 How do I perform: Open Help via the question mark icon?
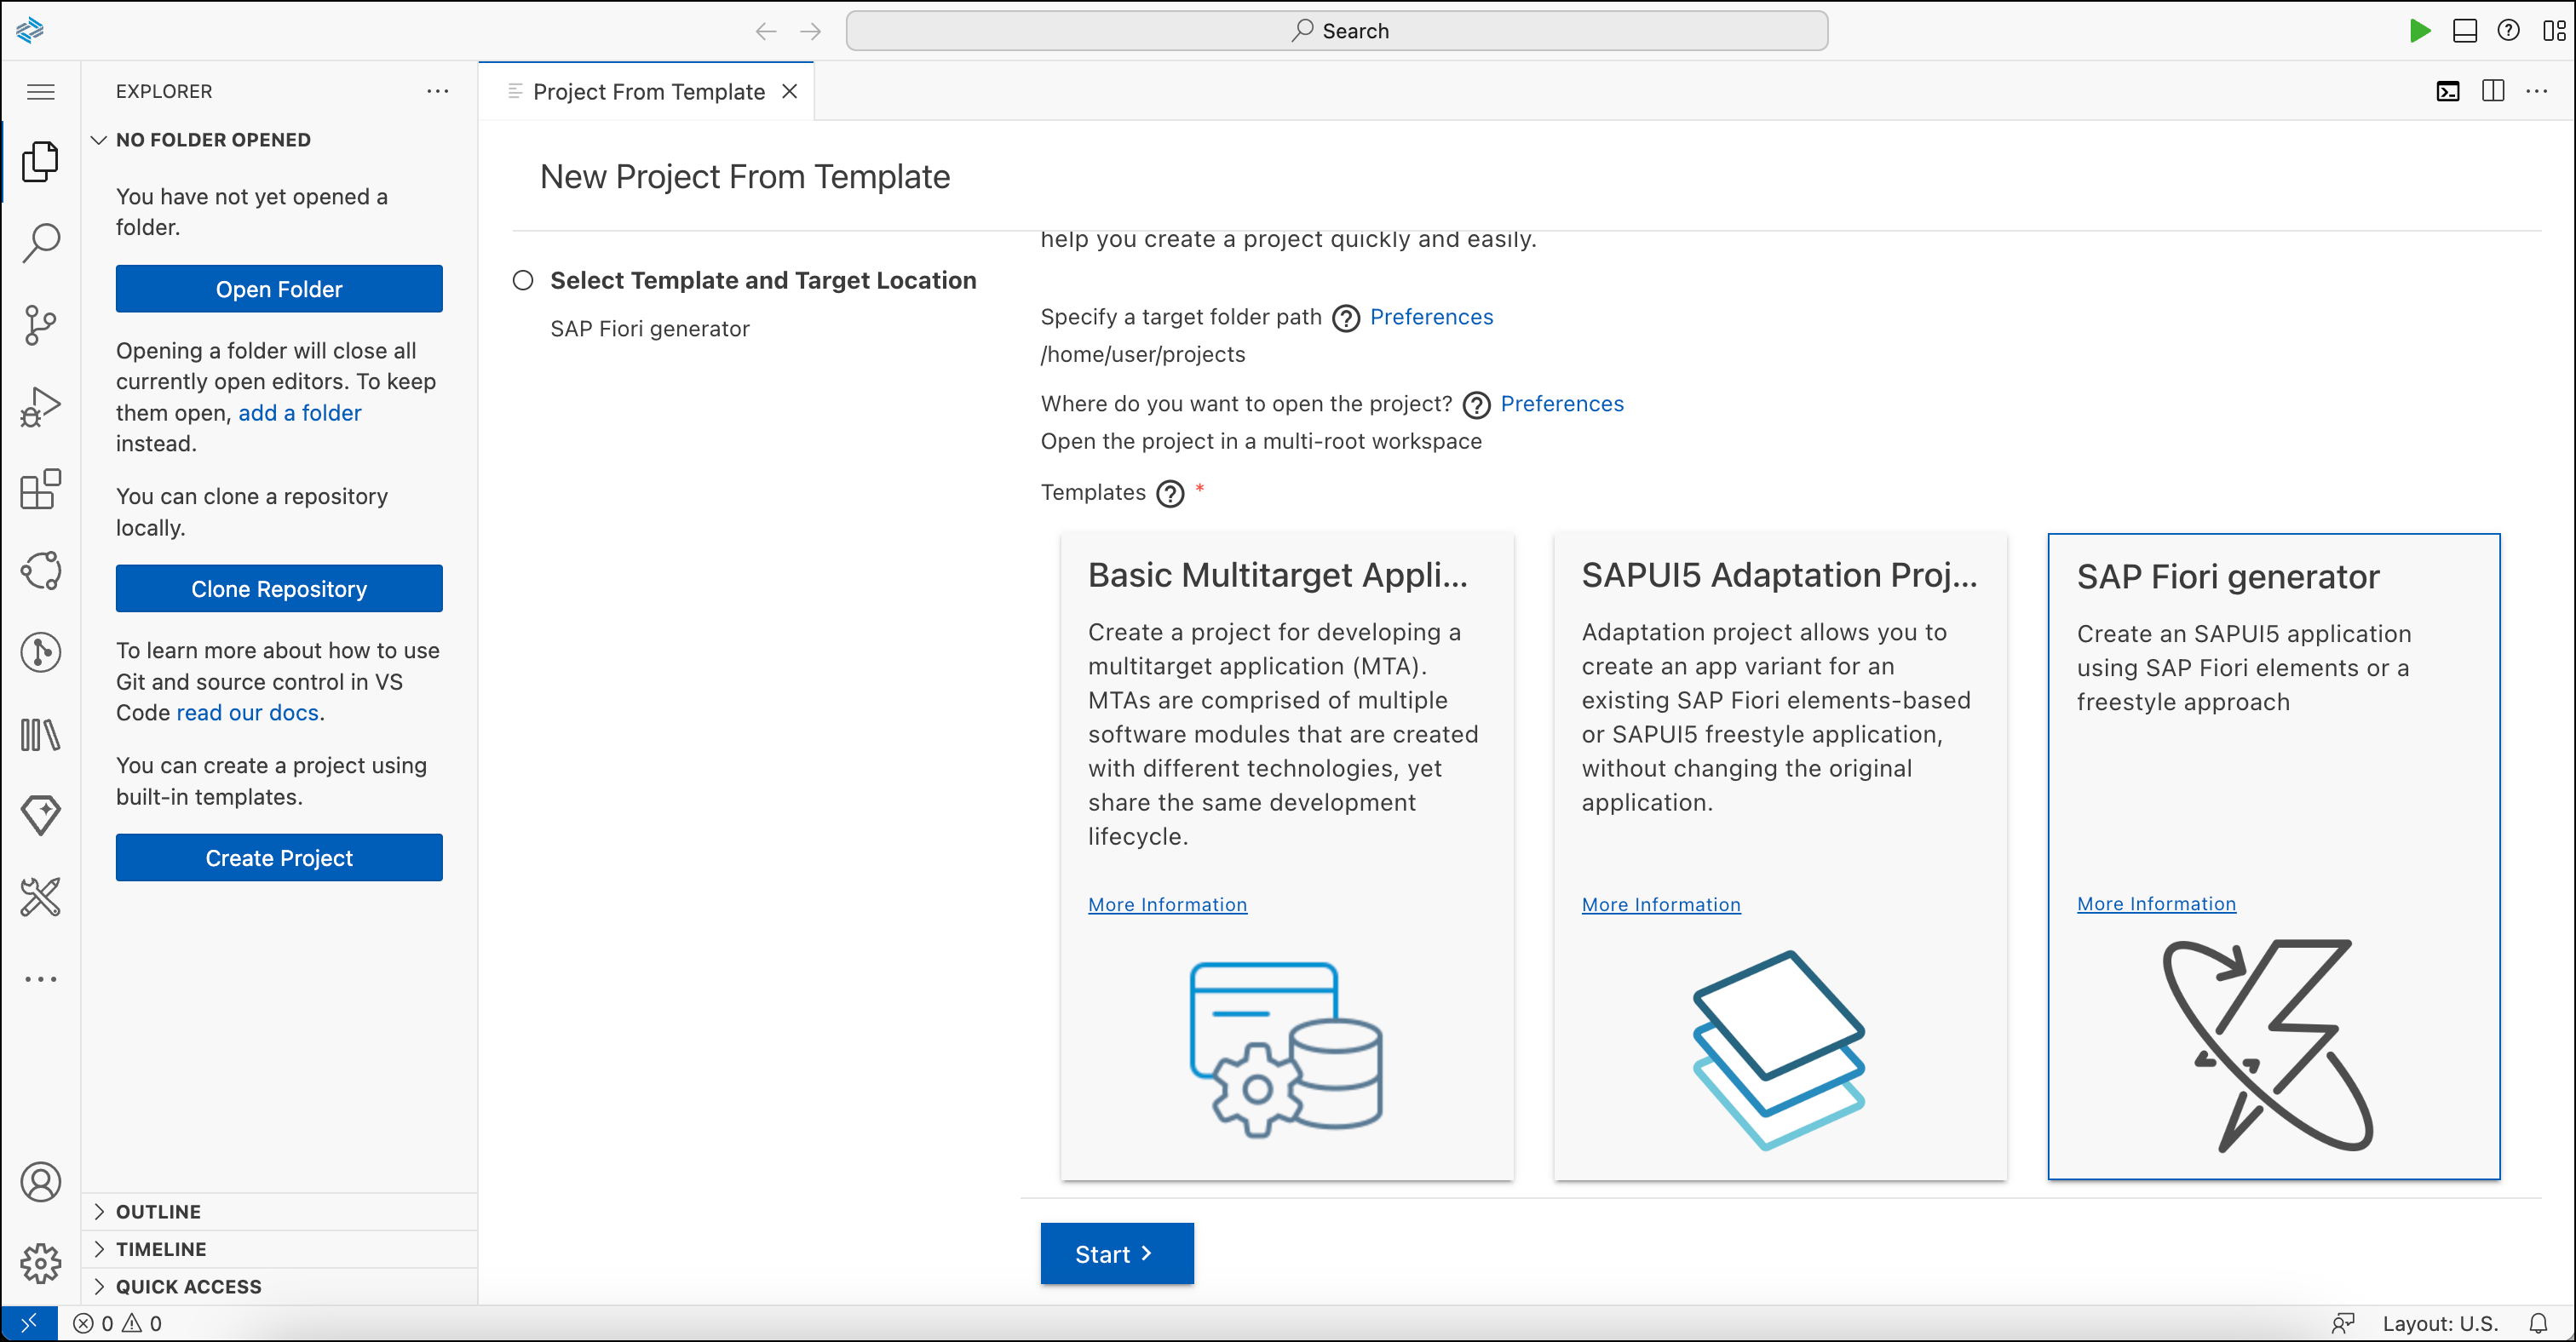[2509, 31]
